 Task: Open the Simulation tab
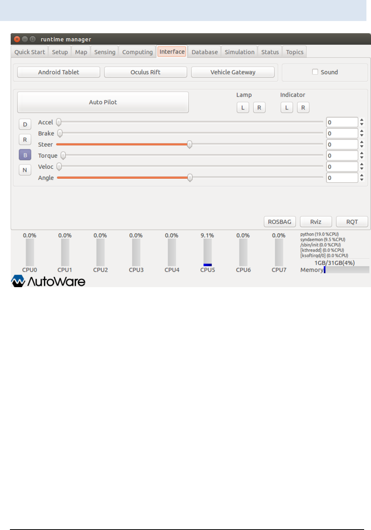coord(239,52)
